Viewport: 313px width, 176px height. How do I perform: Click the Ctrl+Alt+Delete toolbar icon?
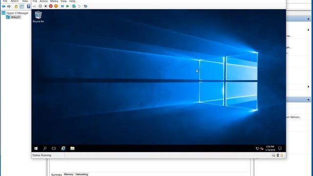point(34,6)
